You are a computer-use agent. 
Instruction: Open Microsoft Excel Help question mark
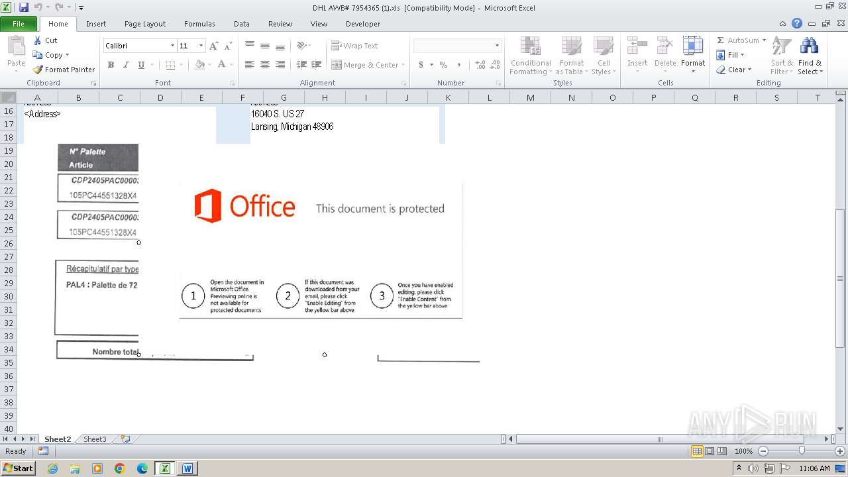click(797, 24)
